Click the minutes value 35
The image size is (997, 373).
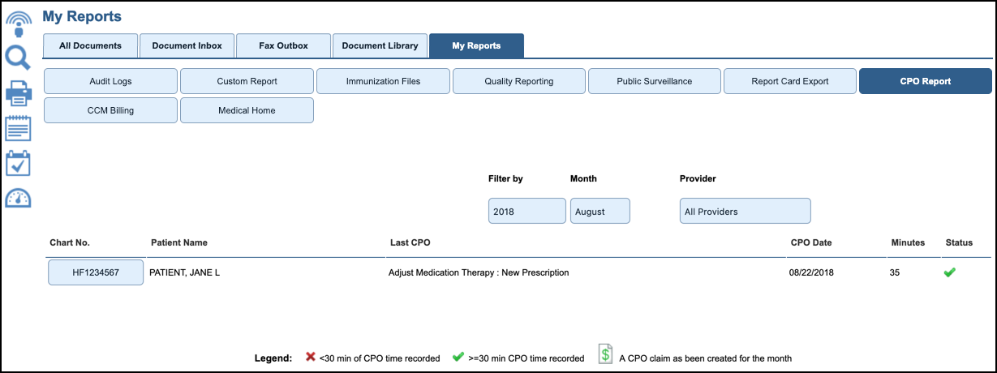[x=895, y=272]
